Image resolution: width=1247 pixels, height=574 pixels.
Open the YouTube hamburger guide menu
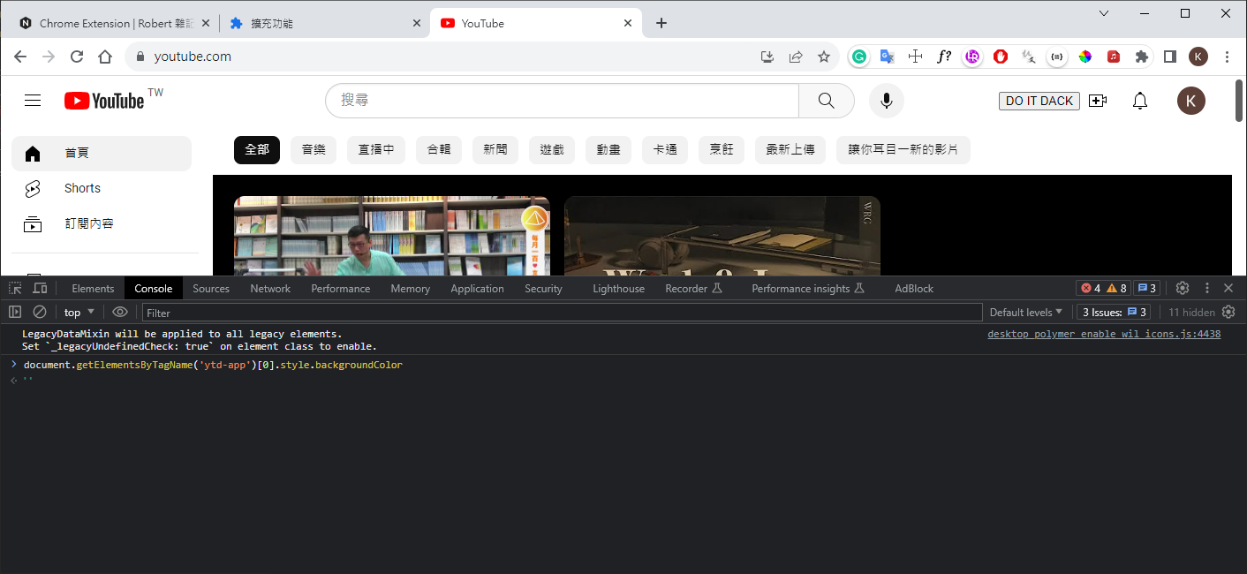click(33, 101)
